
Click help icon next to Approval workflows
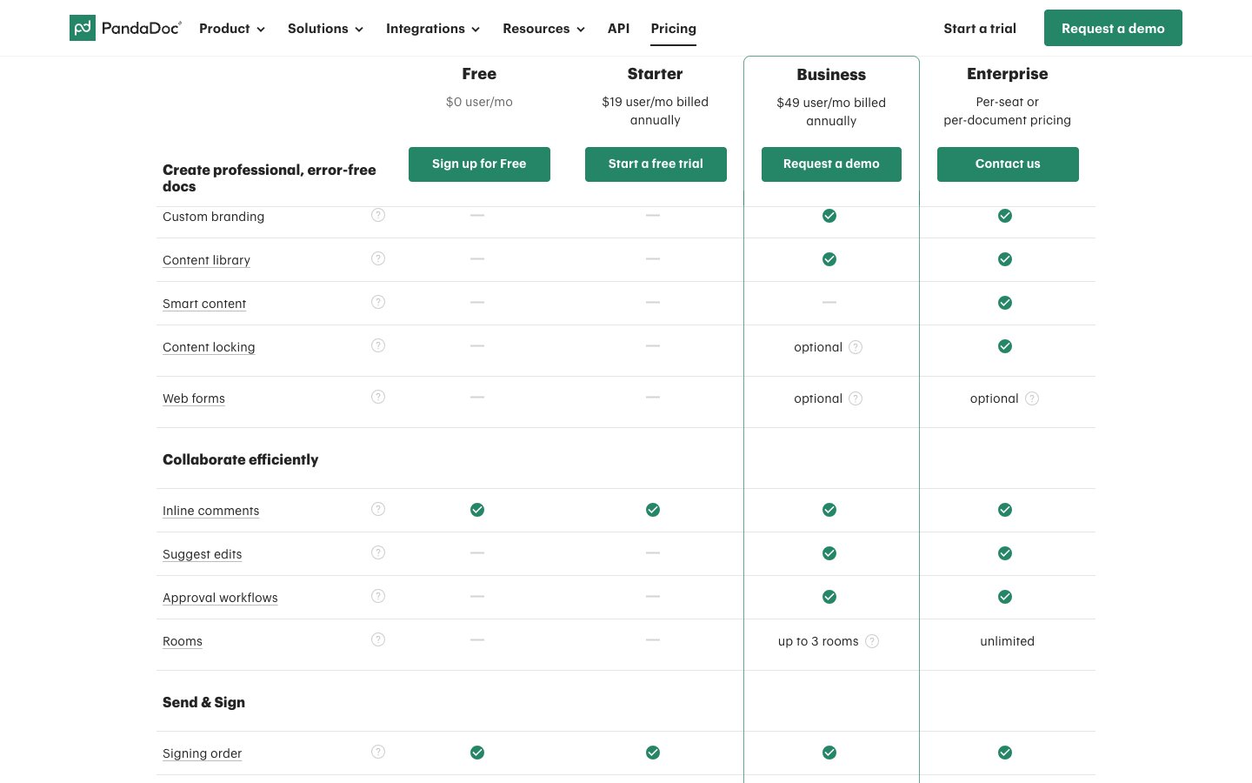[x=378, y=596]
